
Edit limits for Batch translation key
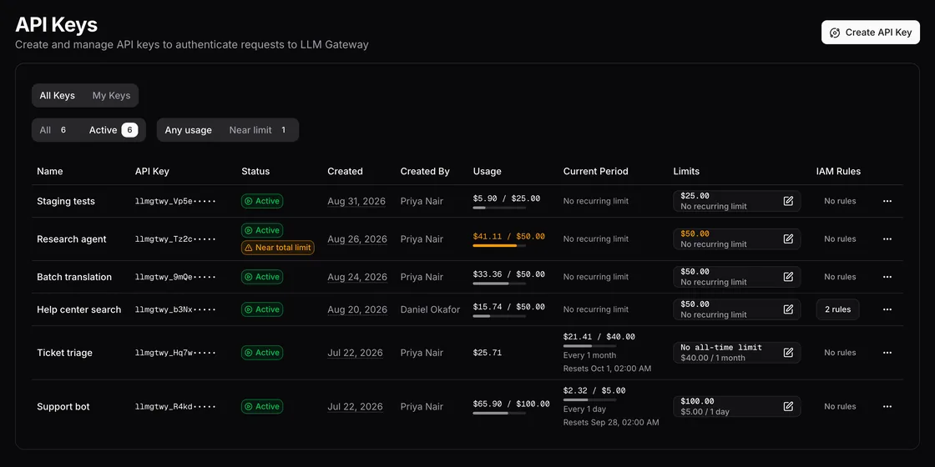pyautogui.click(x=788, y=277)
